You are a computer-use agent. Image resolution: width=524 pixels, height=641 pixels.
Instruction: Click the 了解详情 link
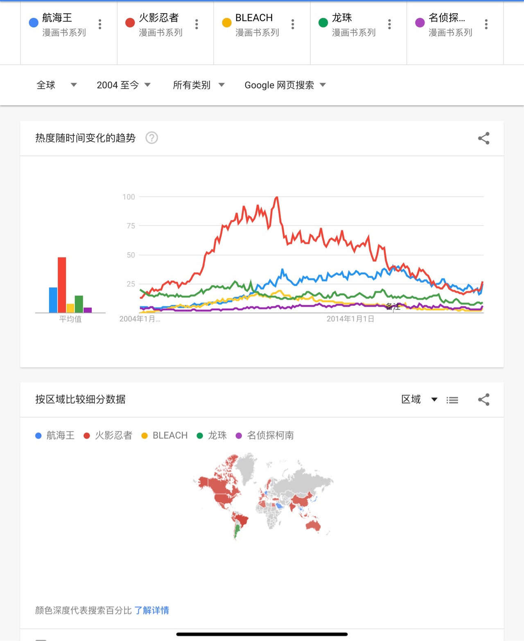pyautogui.click(x=151, y=610)
